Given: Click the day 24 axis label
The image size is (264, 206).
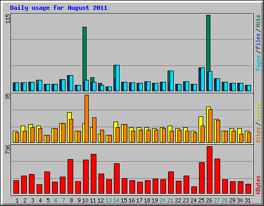Looking at the screenshot, I should (193, 200).
